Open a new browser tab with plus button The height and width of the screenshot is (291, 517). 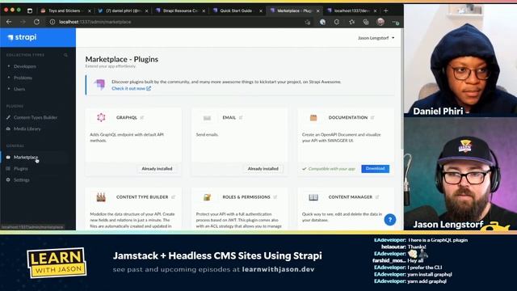(386, 11)
